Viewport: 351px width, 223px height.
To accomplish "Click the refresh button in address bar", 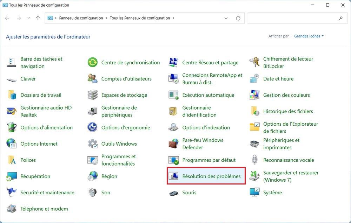I will click(238, 18).
